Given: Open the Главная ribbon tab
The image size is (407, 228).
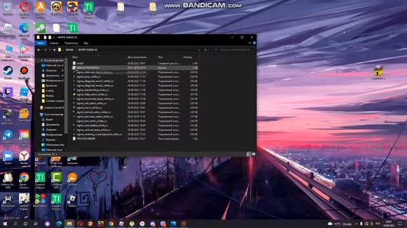Looking at the screenshot, I should pyautogui.click(x=54, y=43).
